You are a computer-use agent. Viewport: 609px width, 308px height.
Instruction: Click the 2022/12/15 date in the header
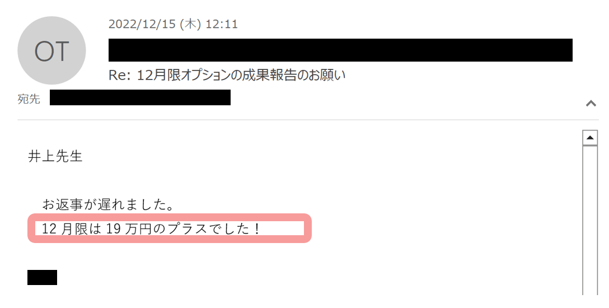tap(143, 24)
